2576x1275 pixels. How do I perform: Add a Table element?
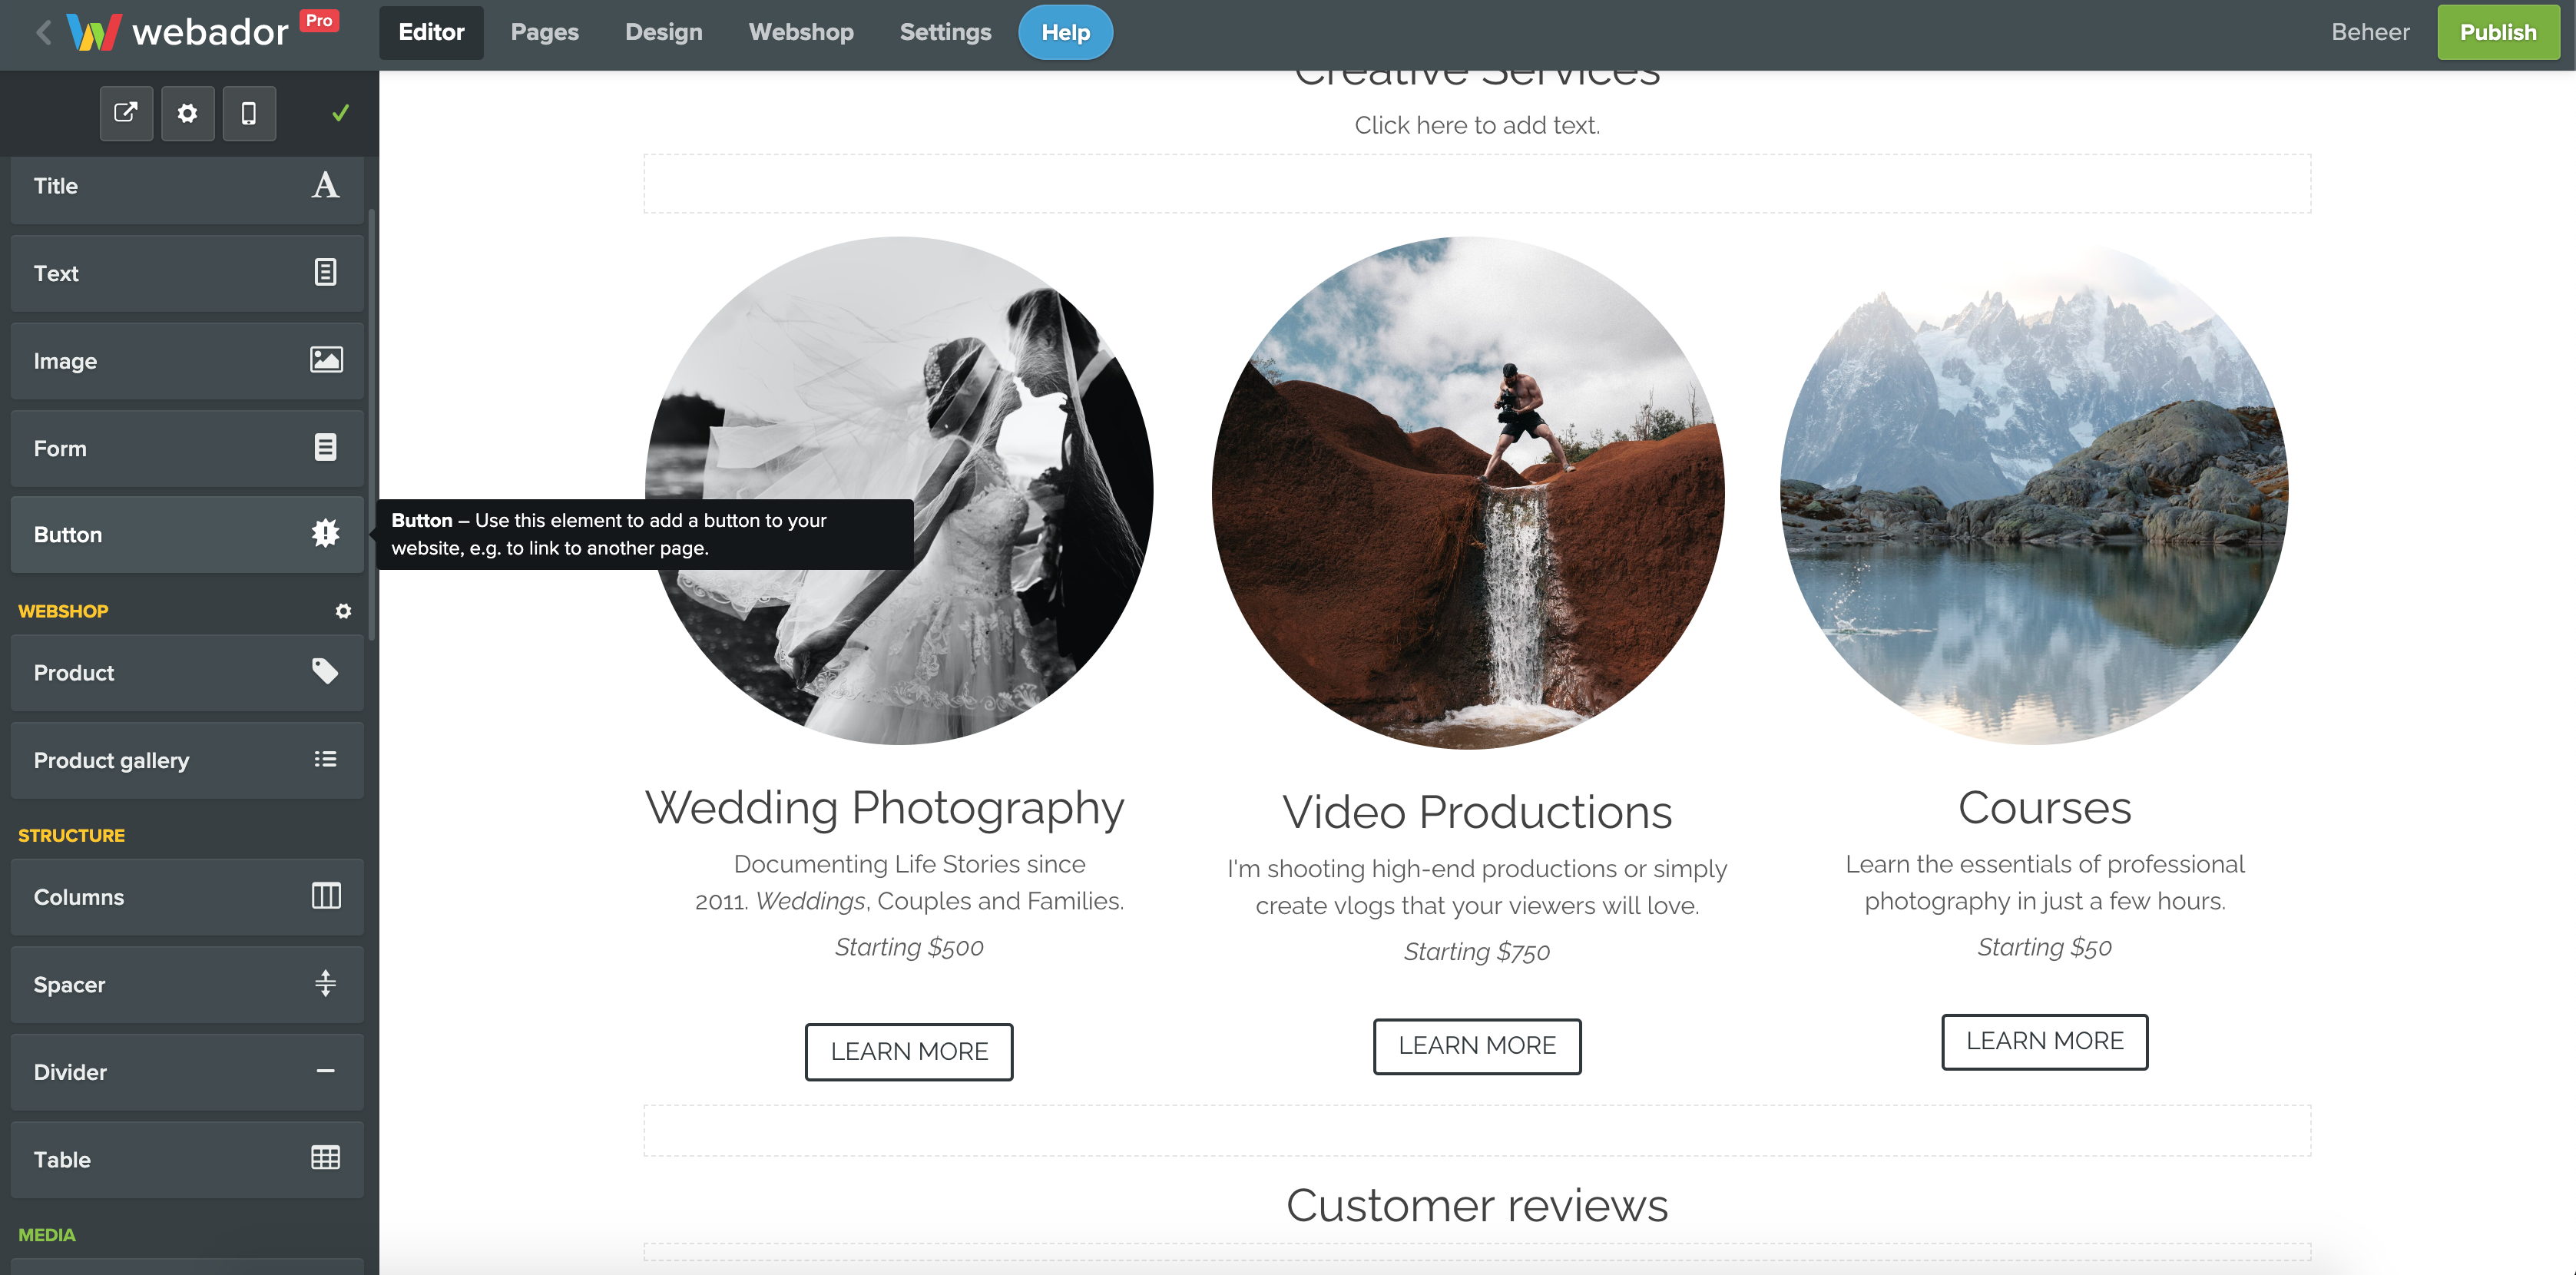click(x=187, y=1159)
